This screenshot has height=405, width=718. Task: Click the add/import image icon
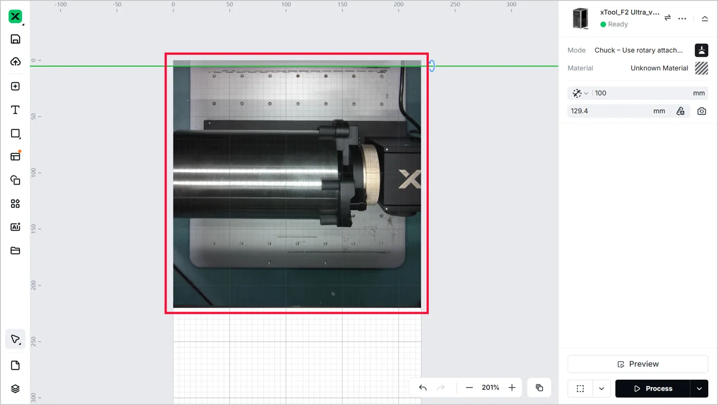point(15,86)
